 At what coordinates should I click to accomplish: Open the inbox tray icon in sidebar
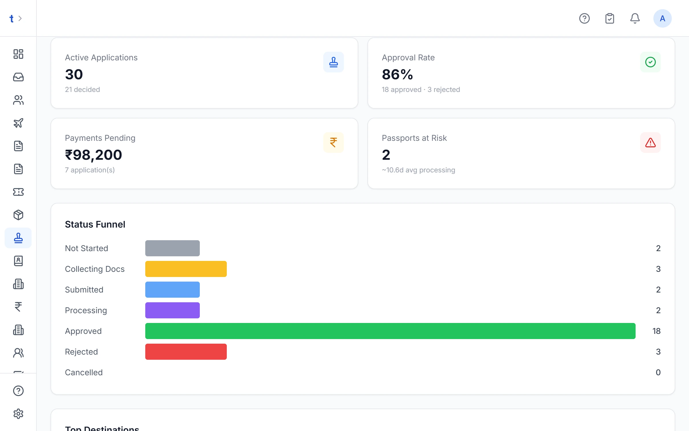coord(18,77)
